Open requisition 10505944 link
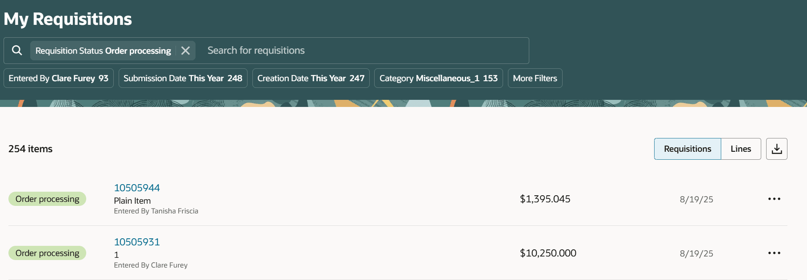 tap(137, 188)
